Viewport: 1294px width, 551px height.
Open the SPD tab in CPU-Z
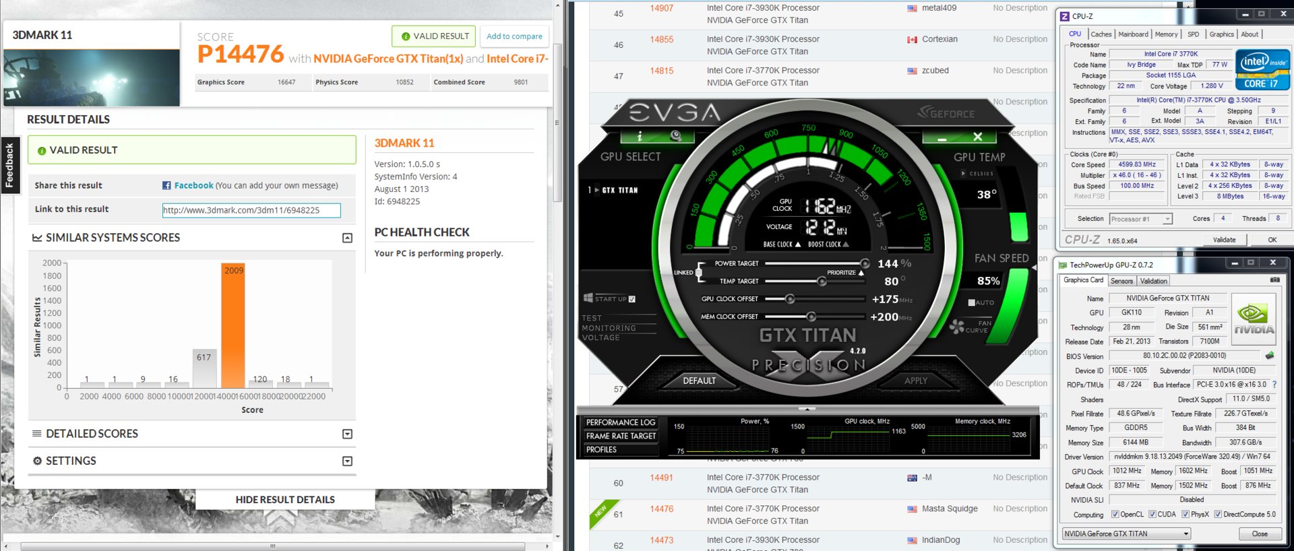(x=1193, y=34)
